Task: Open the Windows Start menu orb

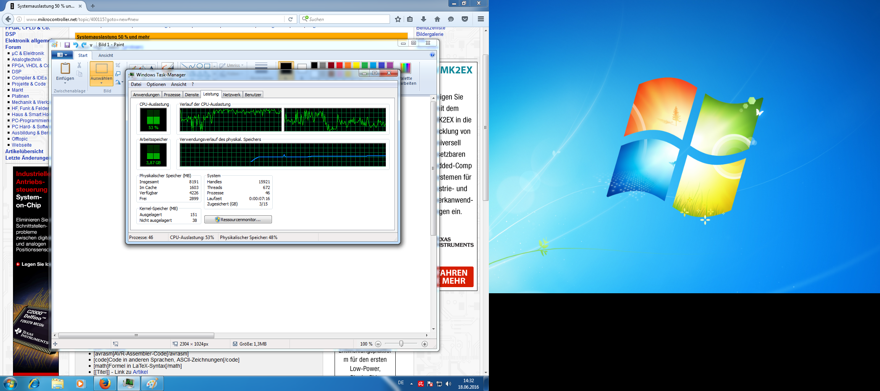Action: tap(10, 383)
